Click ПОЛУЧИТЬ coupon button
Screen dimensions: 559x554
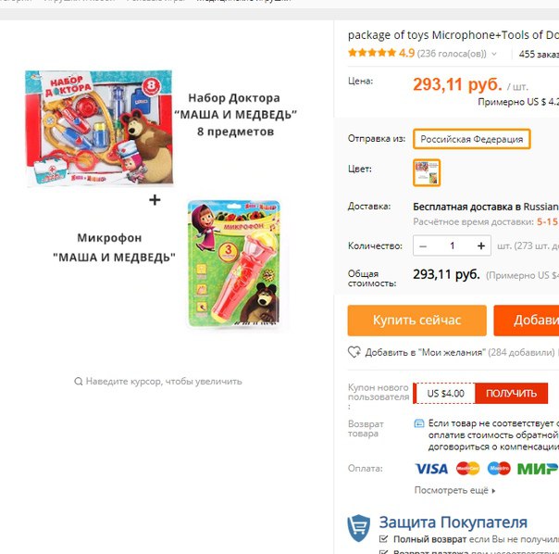[511, 393]
